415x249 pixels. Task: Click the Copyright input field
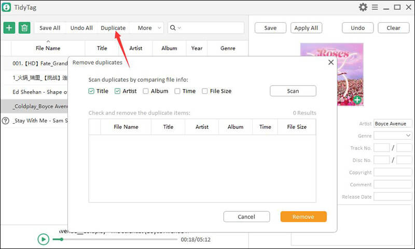tap(393, 172)
